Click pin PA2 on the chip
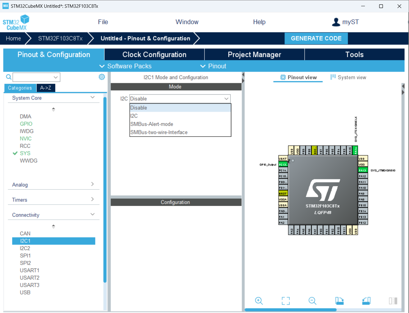This screenshot has width=409, height=313. tap(283, 222)
